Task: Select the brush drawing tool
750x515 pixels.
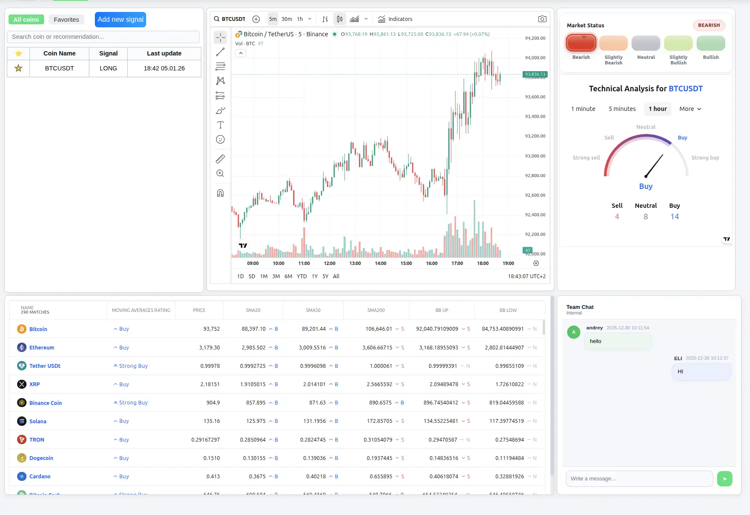Action: tap(220, 110)
